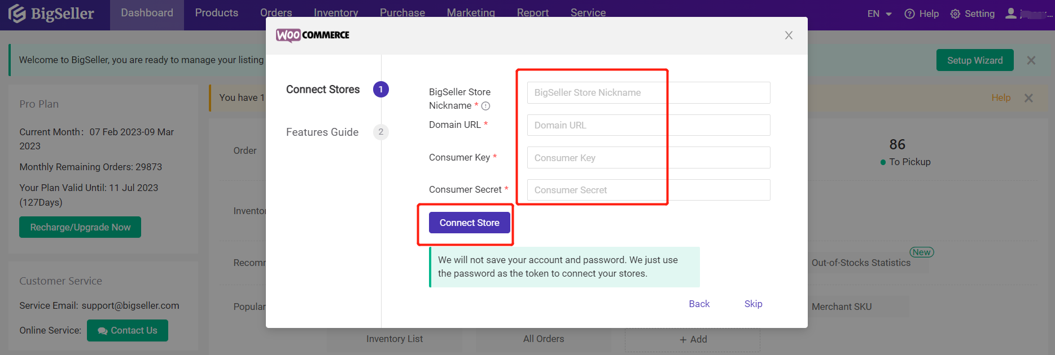This screenshot has height=355, width=1055.
Task: Open the Marketing menu
Action: (471, 13)
